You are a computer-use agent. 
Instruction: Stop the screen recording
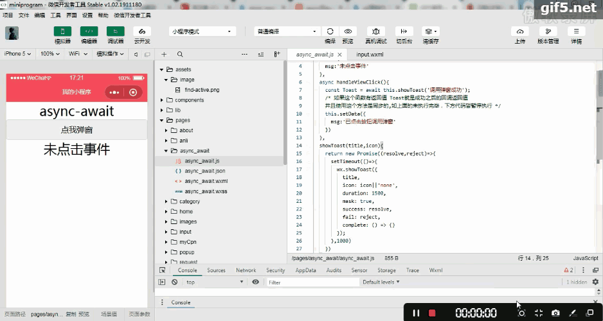pos(432,313)
